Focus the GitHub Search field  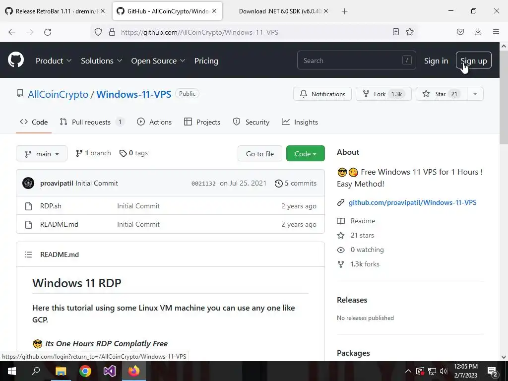[356, 60]
